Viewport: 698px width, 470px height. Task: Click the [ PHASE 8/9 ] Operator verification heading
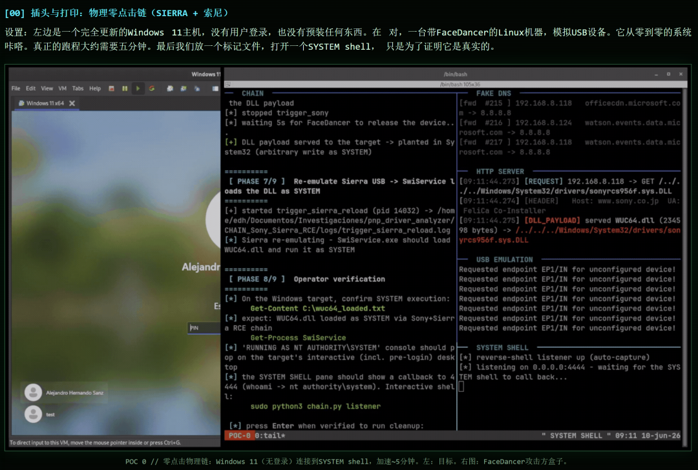tap(307, 279)
